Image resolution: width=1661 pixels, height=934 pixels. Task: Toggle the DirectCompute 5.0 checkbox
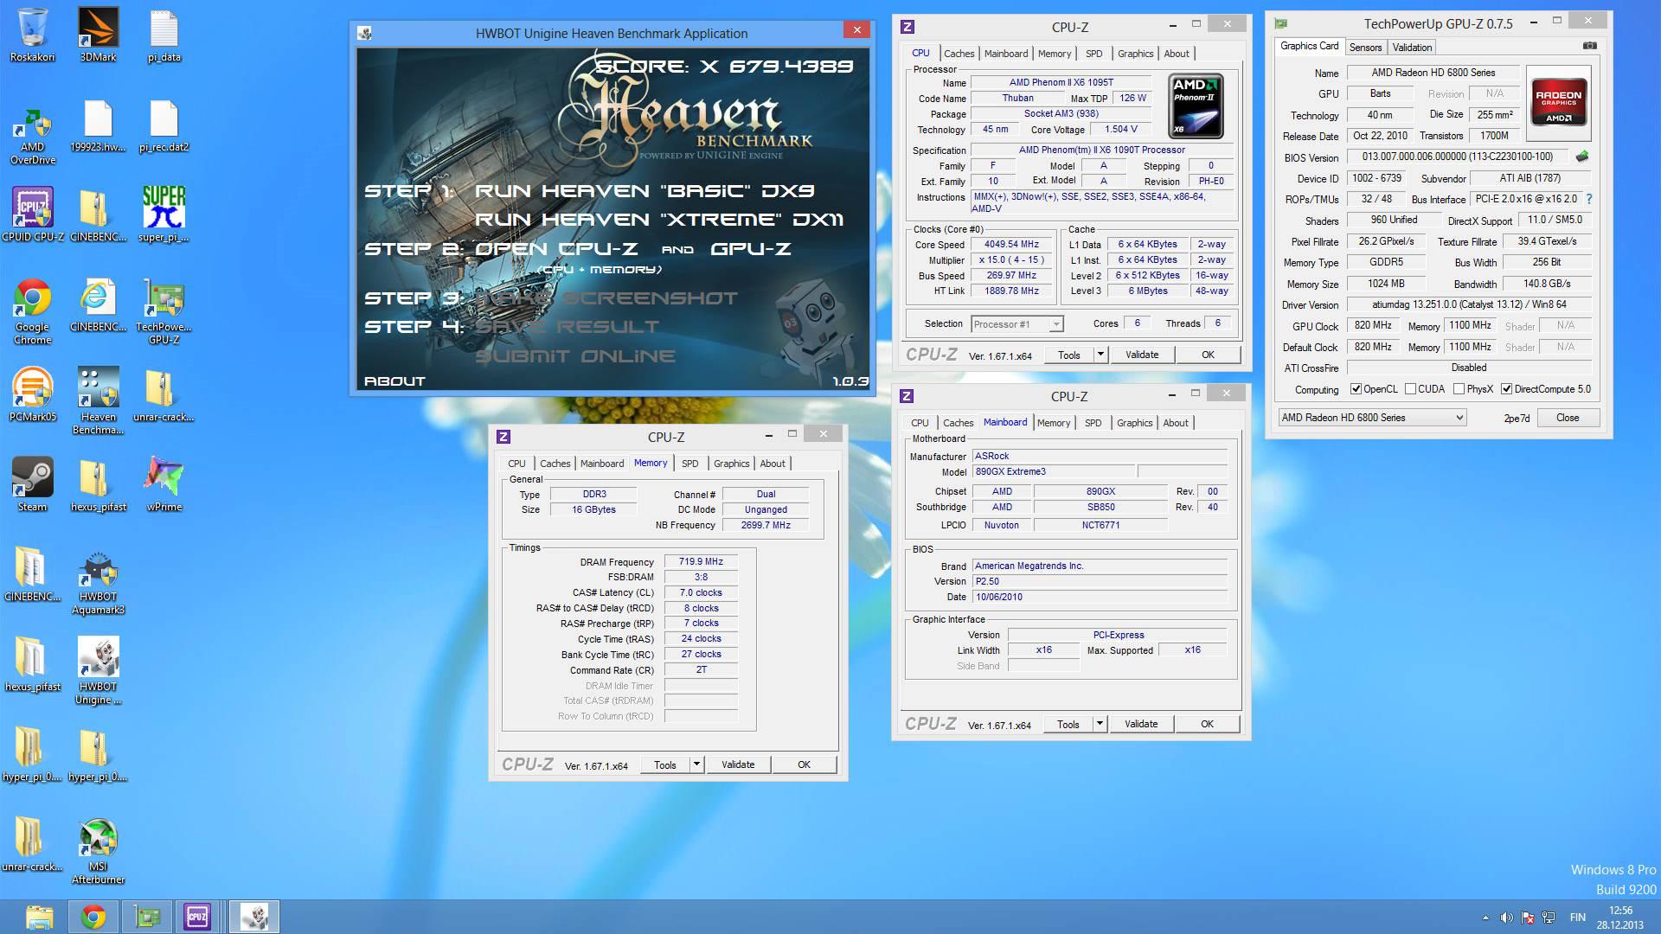point(1506,389)
